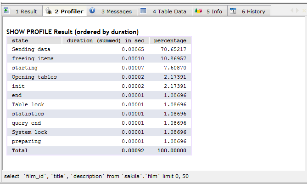Open the History tab label
Screen dimensions: 308x184
coord(253,11)
